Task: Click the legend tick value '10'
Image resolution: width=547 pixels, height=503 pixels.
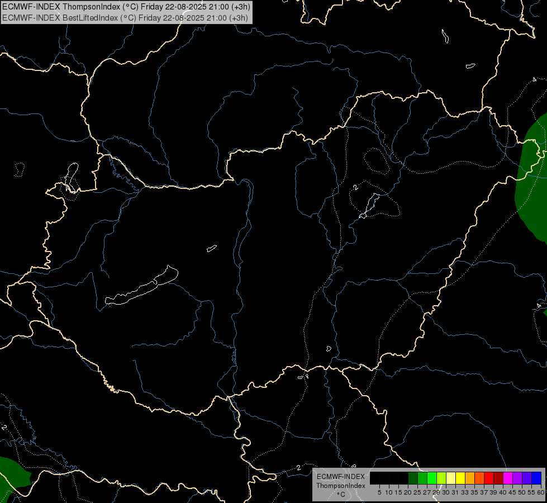Action: coord(389,492)
